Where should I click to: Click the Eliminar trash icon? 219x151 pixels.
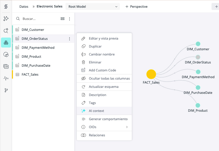click(x=83, y=62)
